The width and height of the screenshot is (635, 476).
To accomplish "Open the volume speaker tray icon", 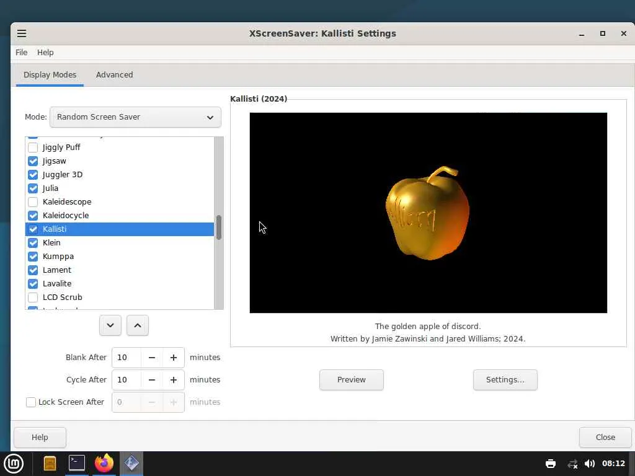I will (x=590, y=464).
